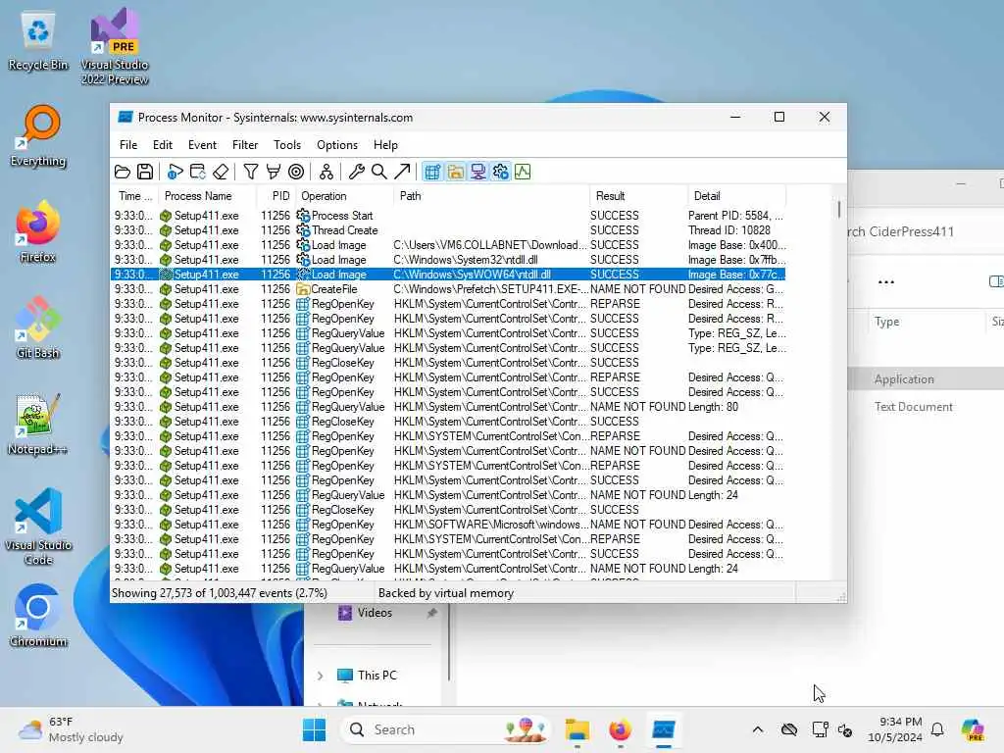Select the CreateFile SETUP411.EXE prefetch row
Screen dimensions: 1004x753
(449, 289)
